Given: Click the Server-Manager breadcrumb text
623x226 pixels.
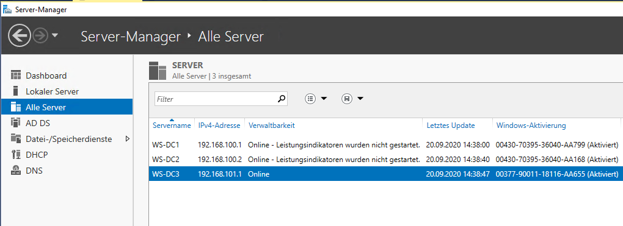Looking at the screenshot, I should pos(131,37).
